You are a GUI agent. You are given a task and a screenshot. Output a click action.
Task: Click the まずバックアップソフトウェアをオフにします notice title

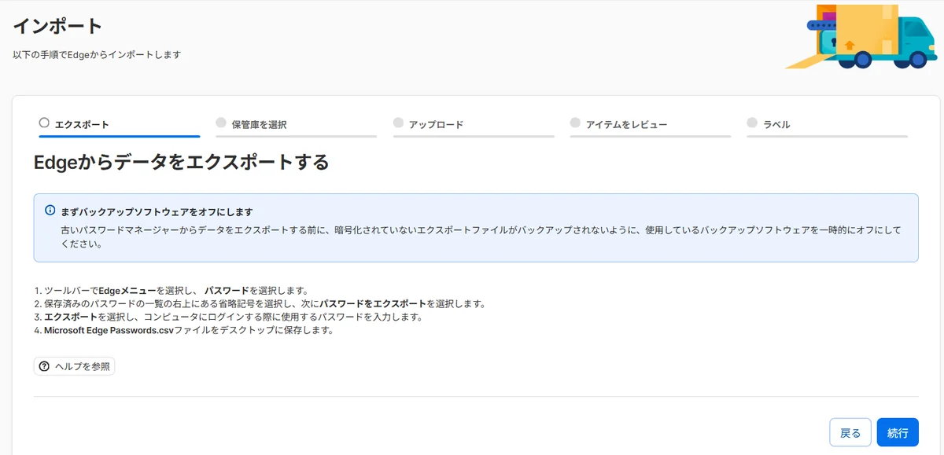pos(157,211)
